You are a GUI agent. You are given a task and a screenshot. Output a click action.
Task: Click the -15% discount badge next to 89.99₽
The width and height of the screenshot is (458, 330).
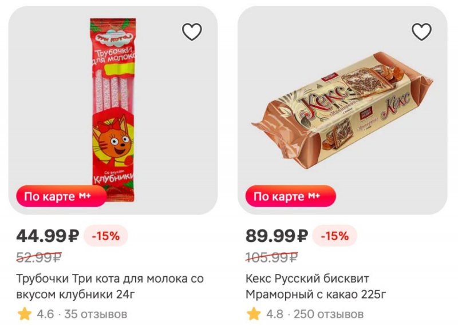pos(335,236)
